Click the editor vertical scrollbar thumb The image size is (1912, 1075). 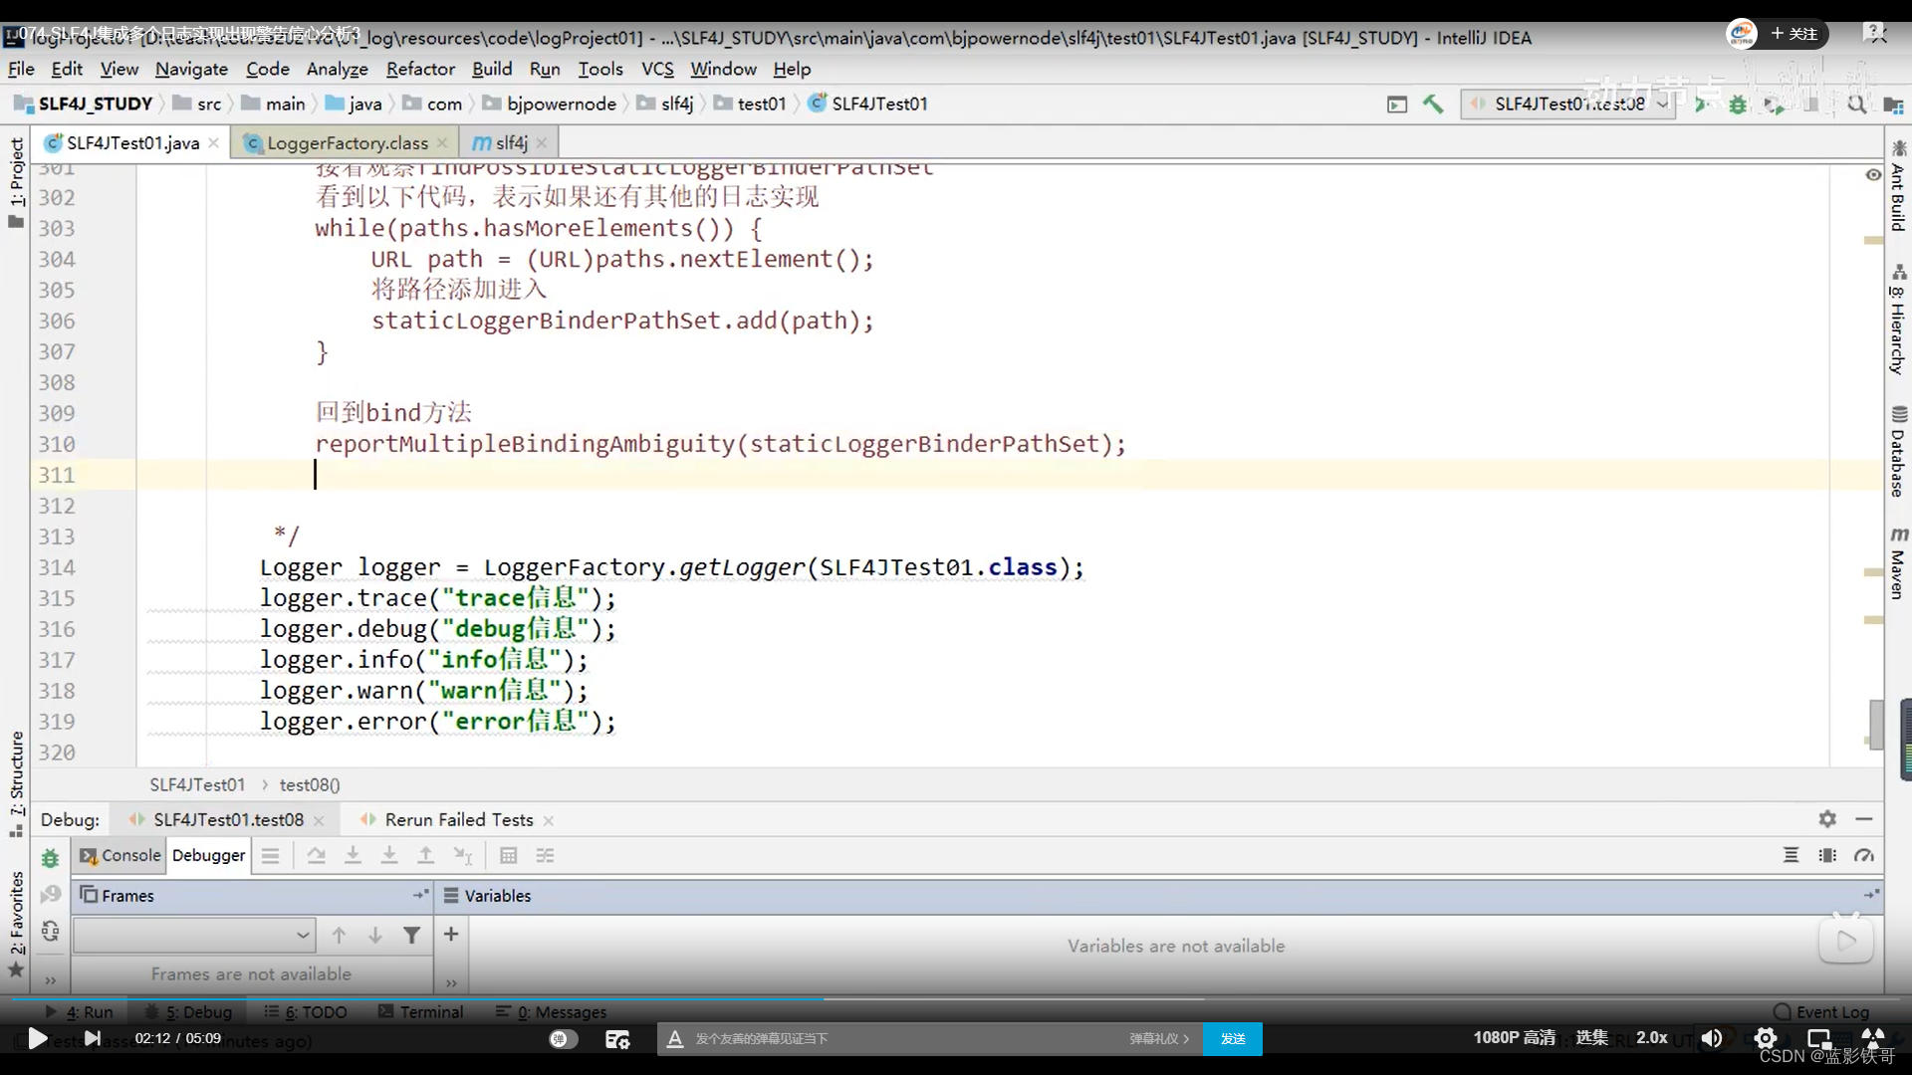click(x=1876, y=724)
